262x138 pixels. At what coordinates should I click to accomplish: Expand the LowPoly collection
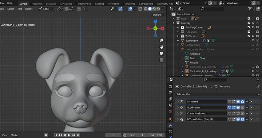[174, 23]
